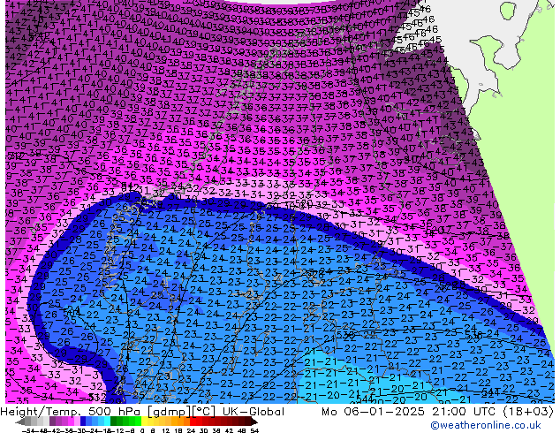
Task: Click the UK-Global model label
Action: tap(254, 412)
